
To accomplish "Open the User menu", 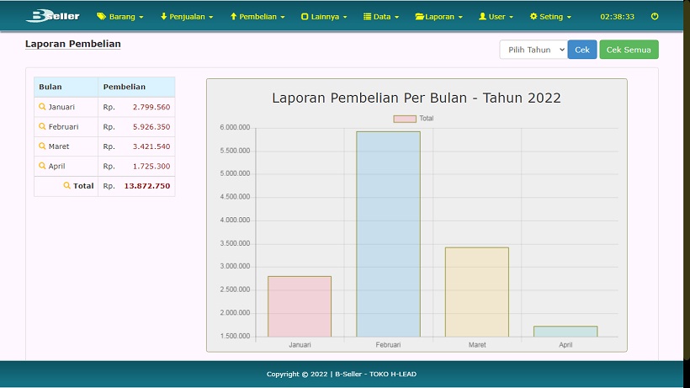I will [x=496, y=17].
